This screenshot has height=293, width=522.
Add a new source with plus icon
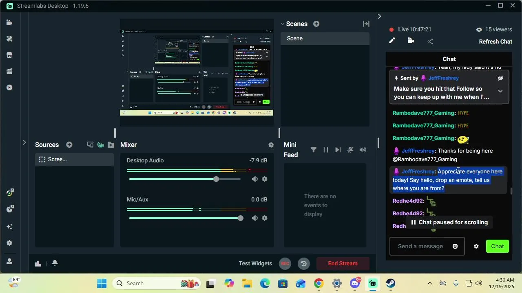[x=69, y=145]
